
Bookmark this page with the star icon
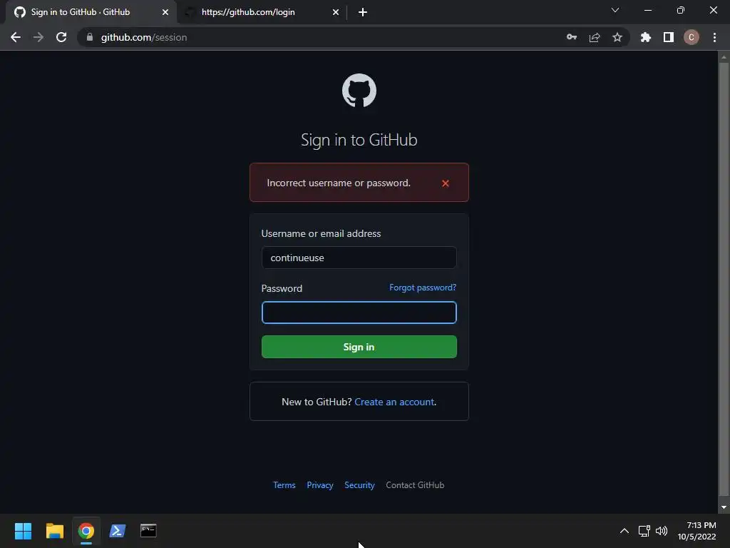(x=617, y=37)
